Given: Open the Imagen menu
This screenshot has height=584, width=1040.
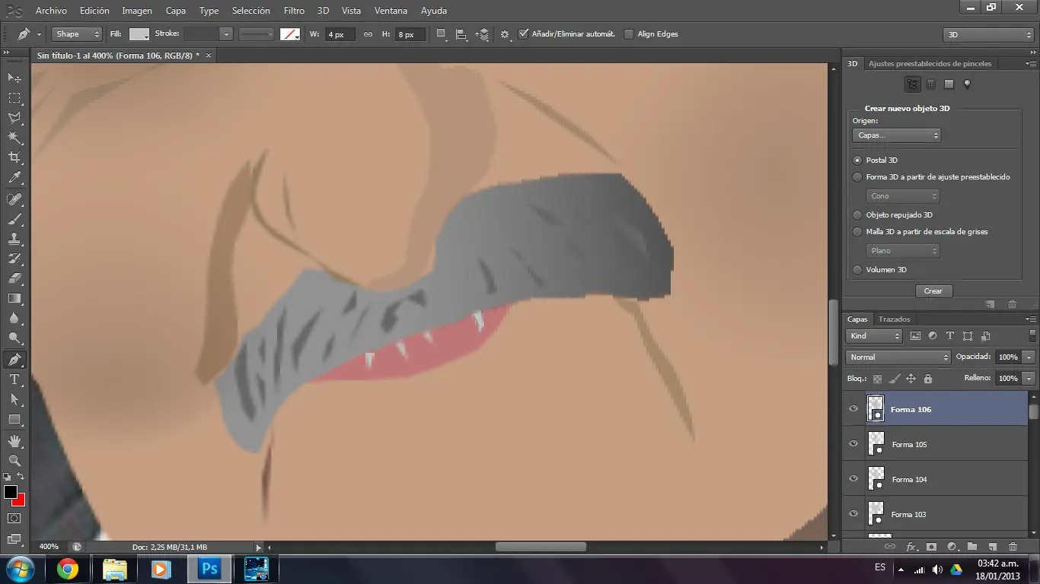Looking at the screenshot, I should (x=137, y=11).
